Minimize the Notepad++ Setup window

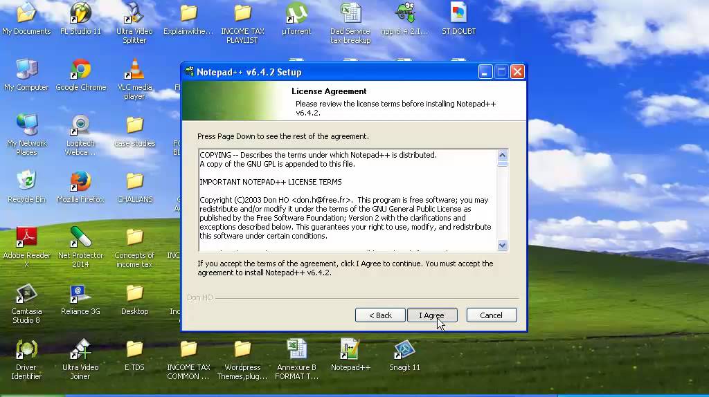(x=485, y=72)
